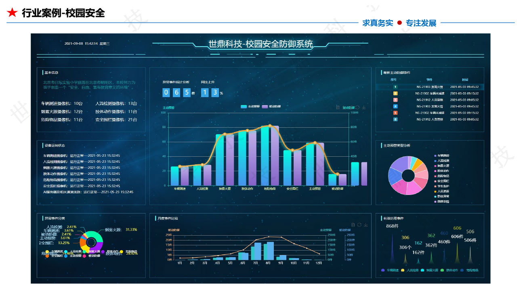Click the 事件 column header in events table

coord(429,80)
